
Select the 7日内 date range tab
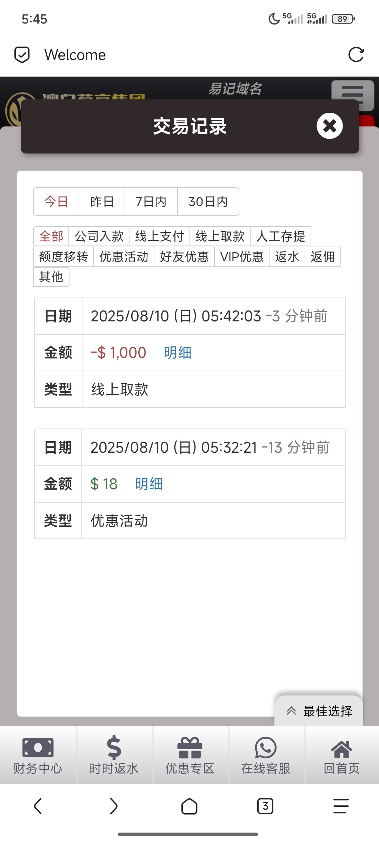point(151,202)
